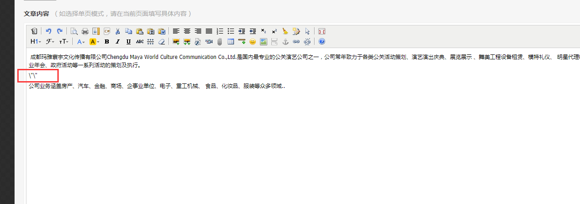Click the undo arrow icon
Screen dimensions: 580x204
tap(49, 31)
